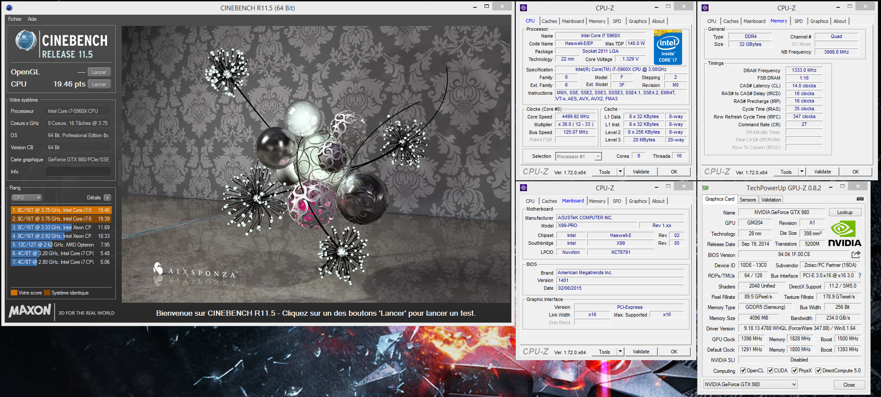Click the GPU-Z Release Date Sep 19, 2014
This screenshot has height=397, width=881.
click(x=755, y=244)
